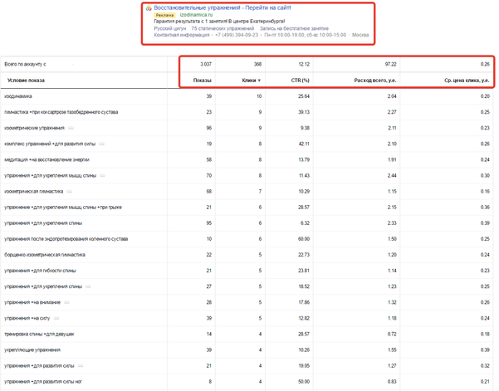Click average click price 0.16
Screen dimensions: 499x391
point(486,192)
